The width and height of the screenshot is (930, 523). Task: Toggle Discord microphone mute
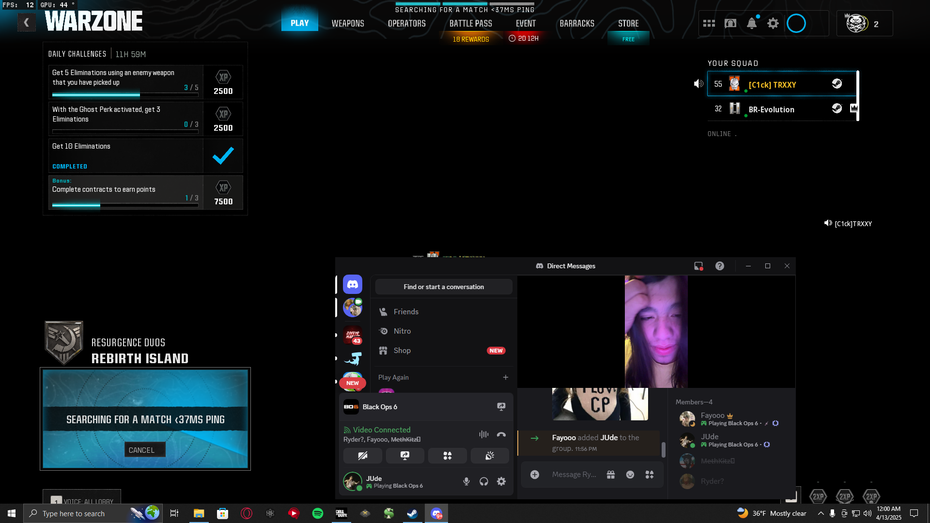point(466,481)
